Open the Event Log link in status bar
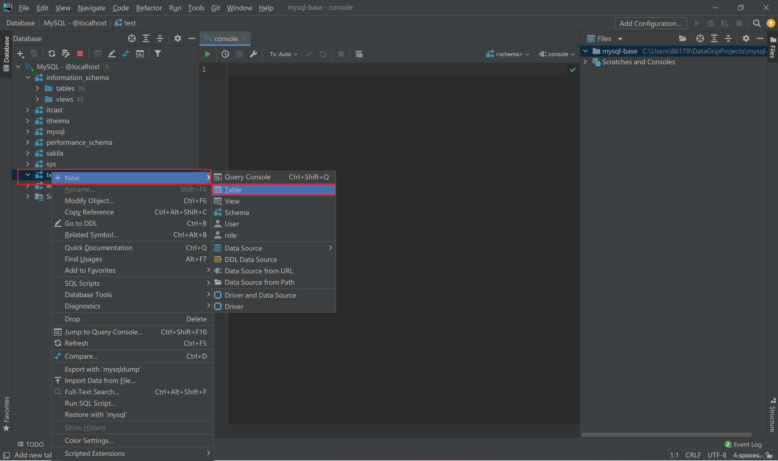The height and width of the screenshot is (461, 778). click(x=747, y=444)
